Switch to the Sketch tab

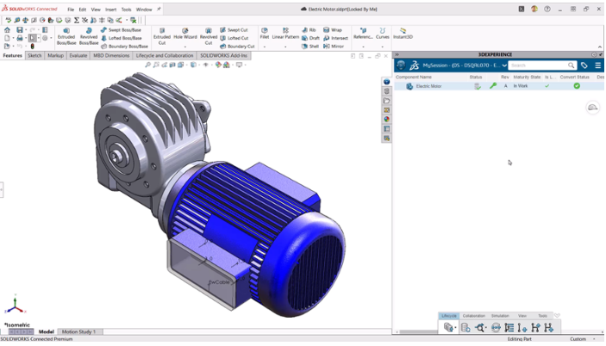tap(34, 56)
